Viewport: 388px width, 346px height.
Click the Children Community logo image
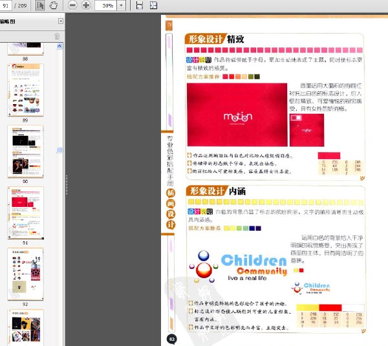(x=238, y=266)
